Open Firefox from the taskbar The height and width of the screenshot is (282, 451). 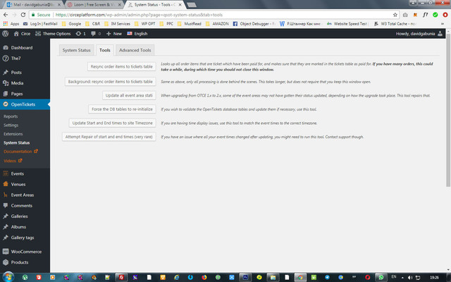pyautogui.click(x=204, y=277)
